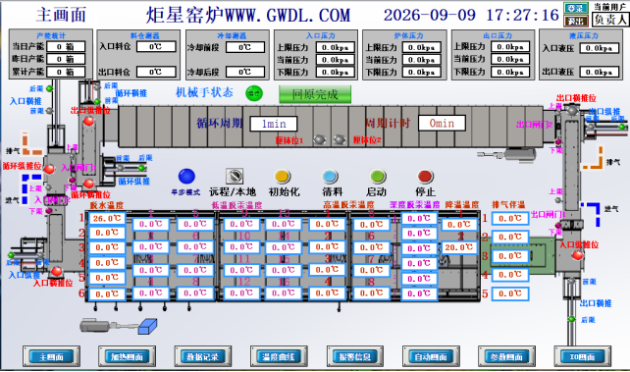The image size is (630, 372).
Task: Click the gray 出口横推位 position lamp
Action: 572,110
